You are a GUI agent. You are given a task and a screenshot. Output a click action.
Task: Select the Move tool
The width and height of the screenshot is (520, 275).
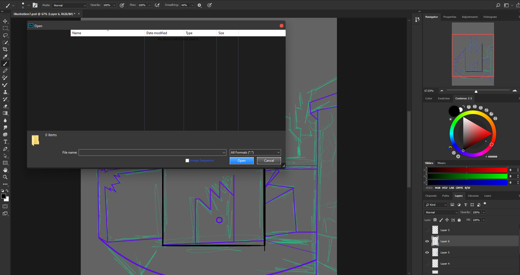[x=5, y=21]
